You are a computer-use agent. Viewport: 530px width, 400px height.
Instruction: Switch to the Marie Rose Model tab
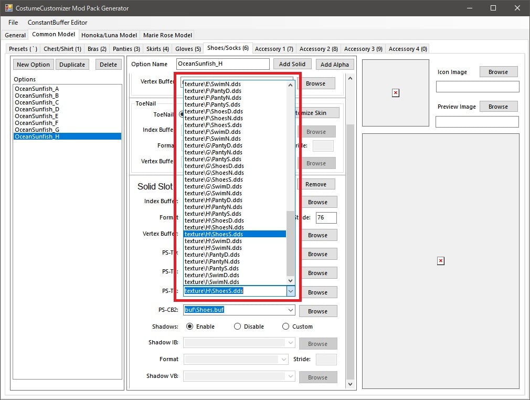[x=167, y=35]
